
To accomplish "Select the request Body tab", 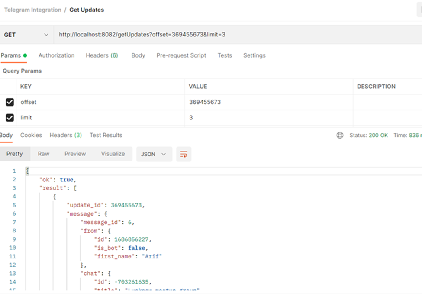I will [138, 55].
